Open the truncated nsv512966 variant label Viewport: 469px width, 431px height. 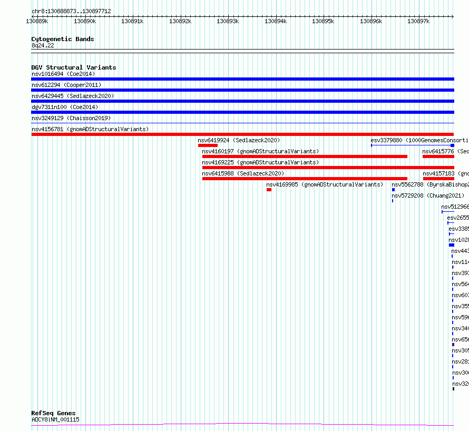[x=455, y=207]
